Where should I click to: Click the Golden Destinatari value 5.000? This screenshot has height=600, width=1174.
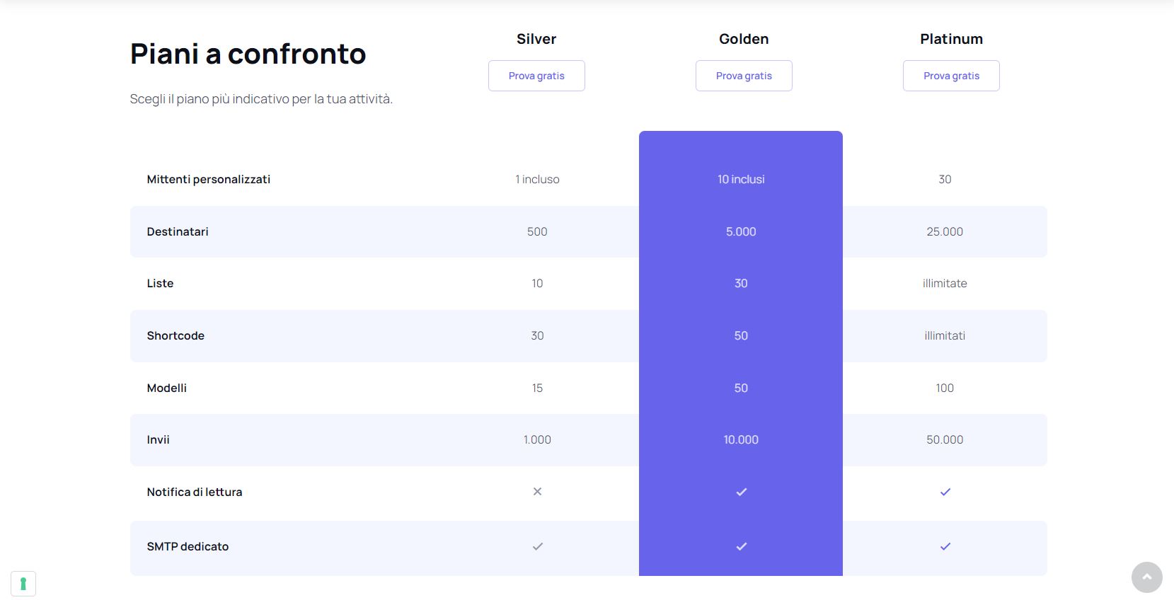pos(741,231)
